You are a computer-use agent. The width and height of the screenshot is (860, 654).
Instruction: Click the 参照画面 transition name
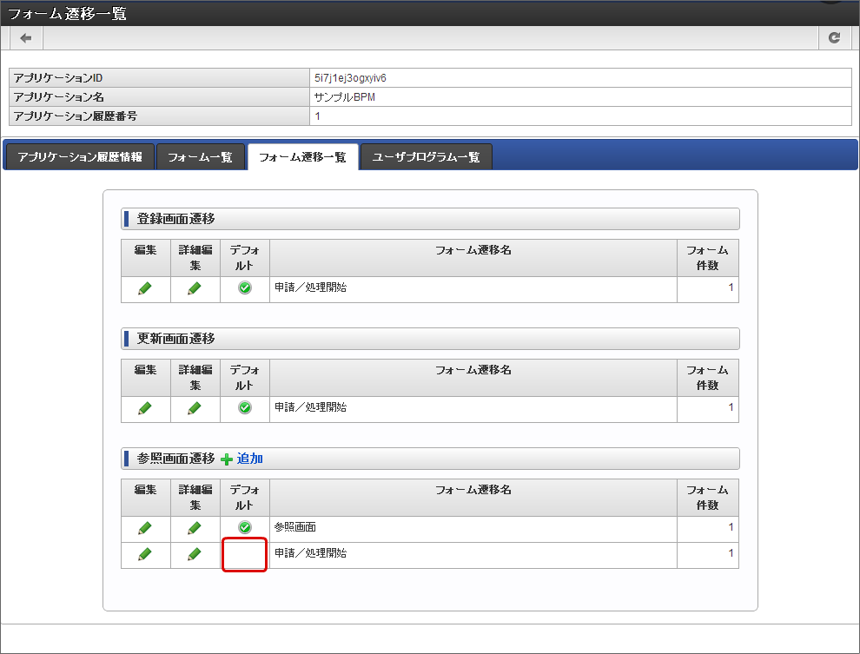pos(295,527)
